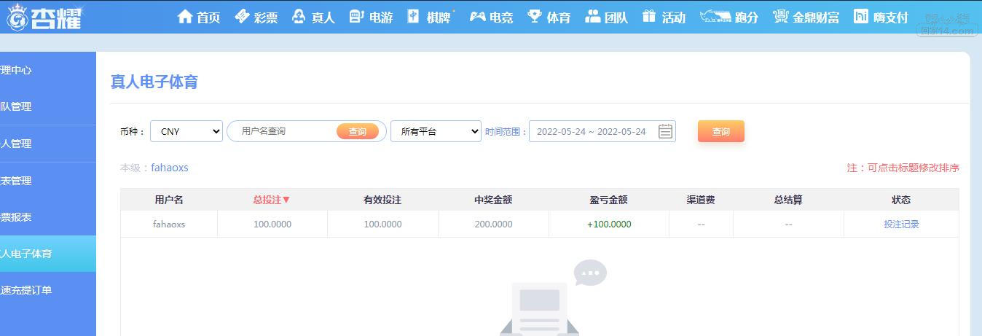The width and height of the screenshot is (982, 336).
Task: Select sidebar item ending in 票报表
Action: pos(48,217)
